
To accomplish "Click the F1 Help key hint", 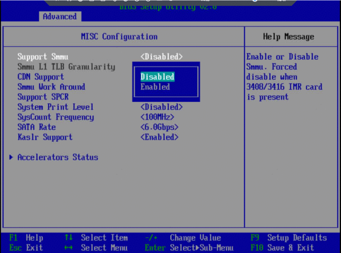I will [26, 238].
